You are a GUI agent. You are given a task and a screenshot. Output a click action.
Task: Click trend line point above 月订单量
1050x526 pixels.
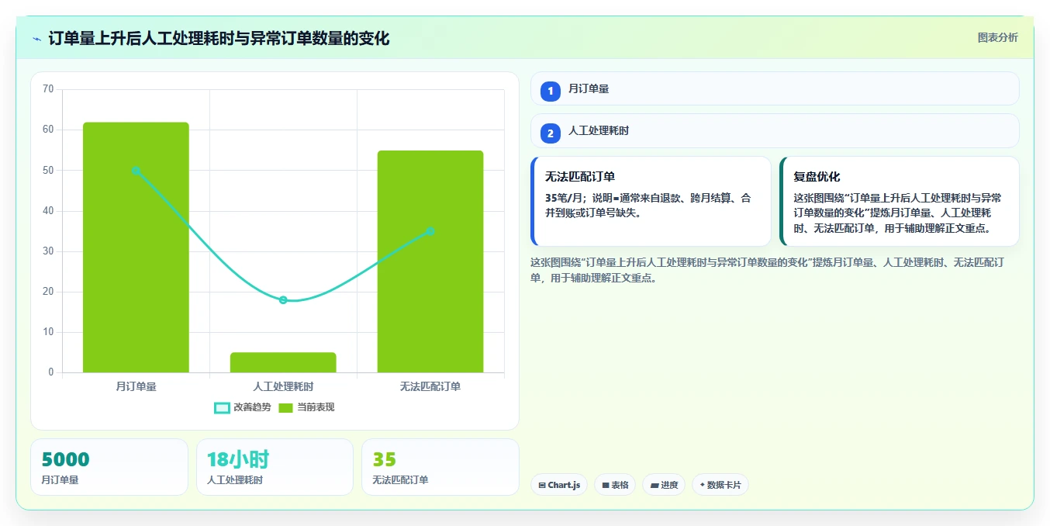pos(136,171)
